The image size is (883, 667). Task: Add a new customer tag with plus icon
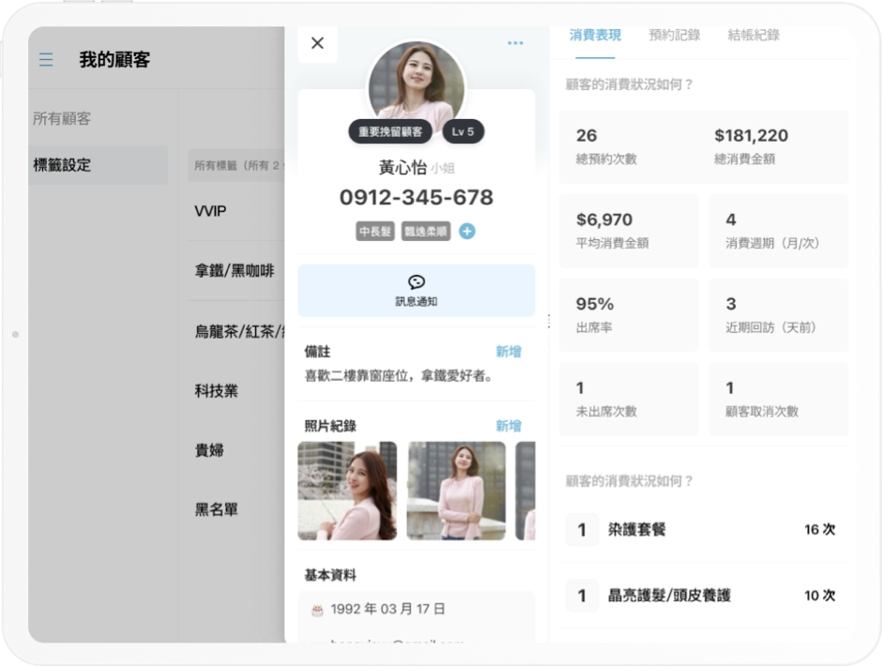467,232
